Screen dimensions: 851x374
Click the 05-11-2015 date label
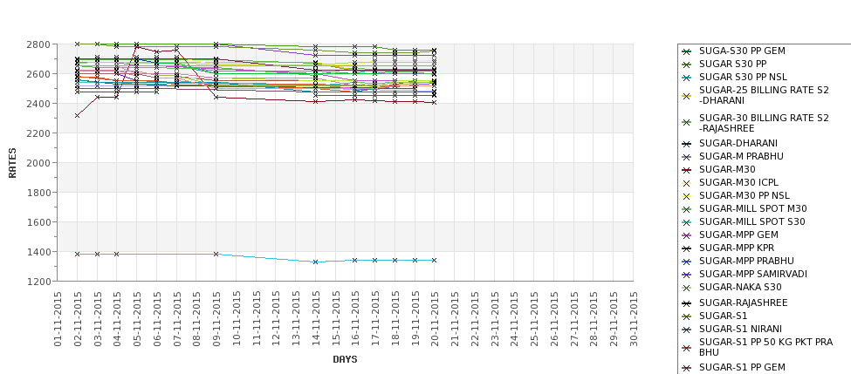pyautogui.click(x=137, y=319)
